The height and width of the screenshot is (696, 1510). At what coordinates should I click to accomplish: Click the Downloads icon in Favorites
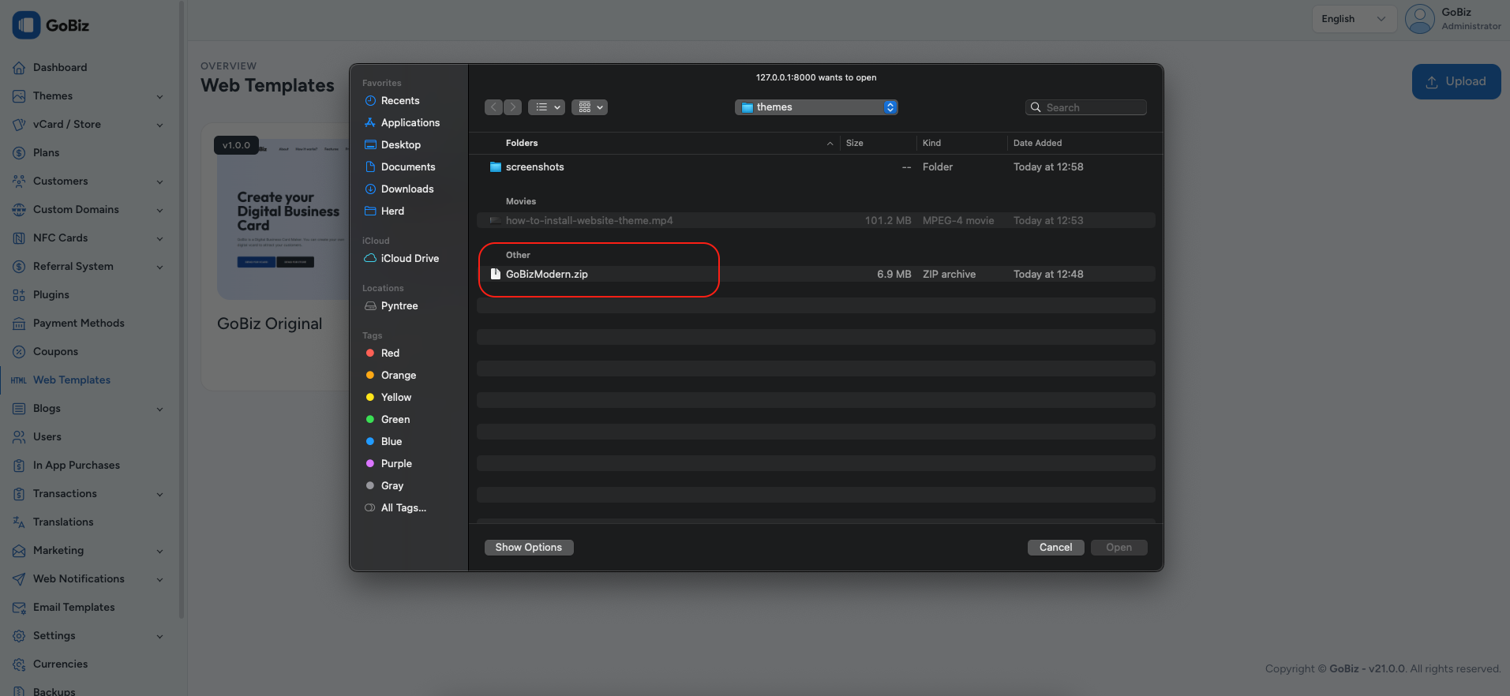coord(370,189)
